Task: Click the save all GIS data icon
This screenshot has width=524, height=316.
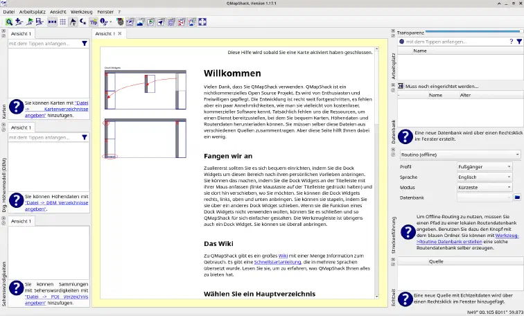Action: coord(40,22)
